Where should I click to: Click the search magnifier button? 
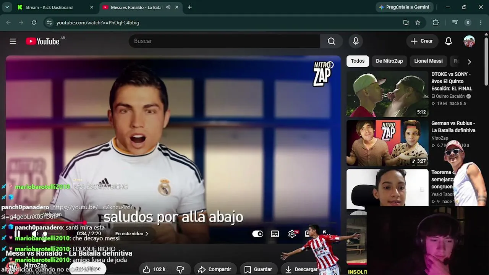[x=331, y=41]
